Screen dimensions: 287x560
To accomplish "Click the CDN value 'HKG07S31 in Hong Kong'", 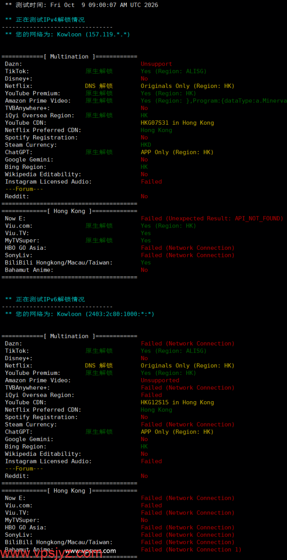I will point(177,122).
